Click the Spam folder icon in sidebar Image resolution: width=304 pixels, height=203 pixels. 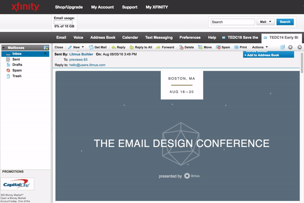(x=8, y=70)
